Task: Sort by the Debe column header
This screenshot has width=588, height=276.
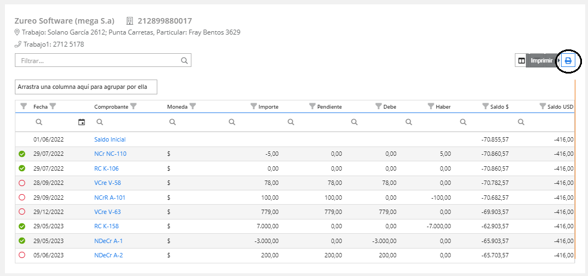Action: point(390,106)
